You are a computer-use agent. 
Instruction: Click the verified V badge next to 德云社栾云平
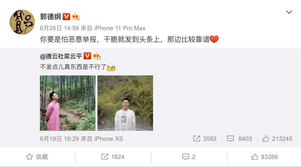[x=87, y=56]
